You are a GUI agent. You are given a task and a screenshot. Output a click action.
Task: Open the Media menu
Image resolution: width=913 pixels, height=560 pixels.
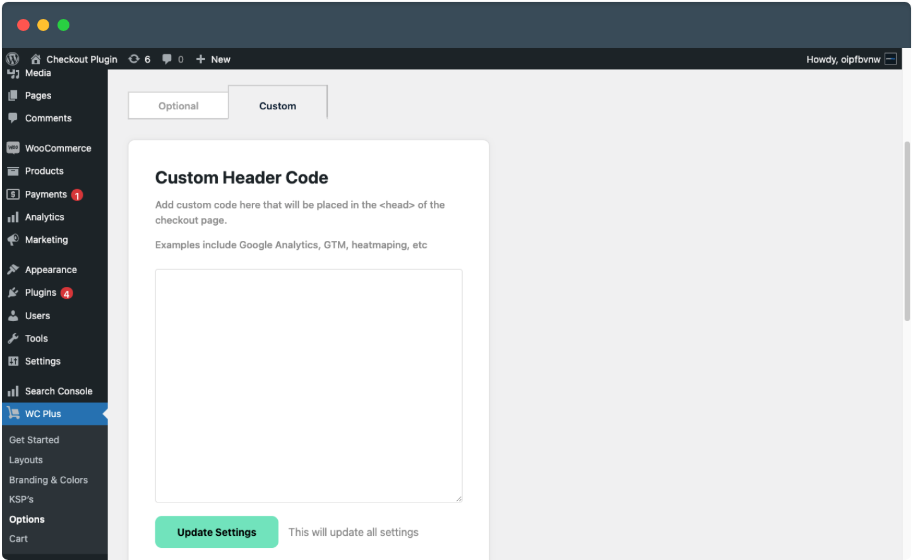tap(38, 73)
